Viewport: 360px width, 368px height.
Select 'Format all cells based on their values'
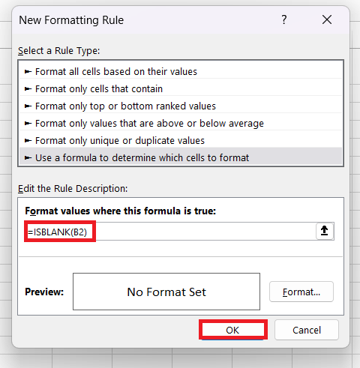181,72
